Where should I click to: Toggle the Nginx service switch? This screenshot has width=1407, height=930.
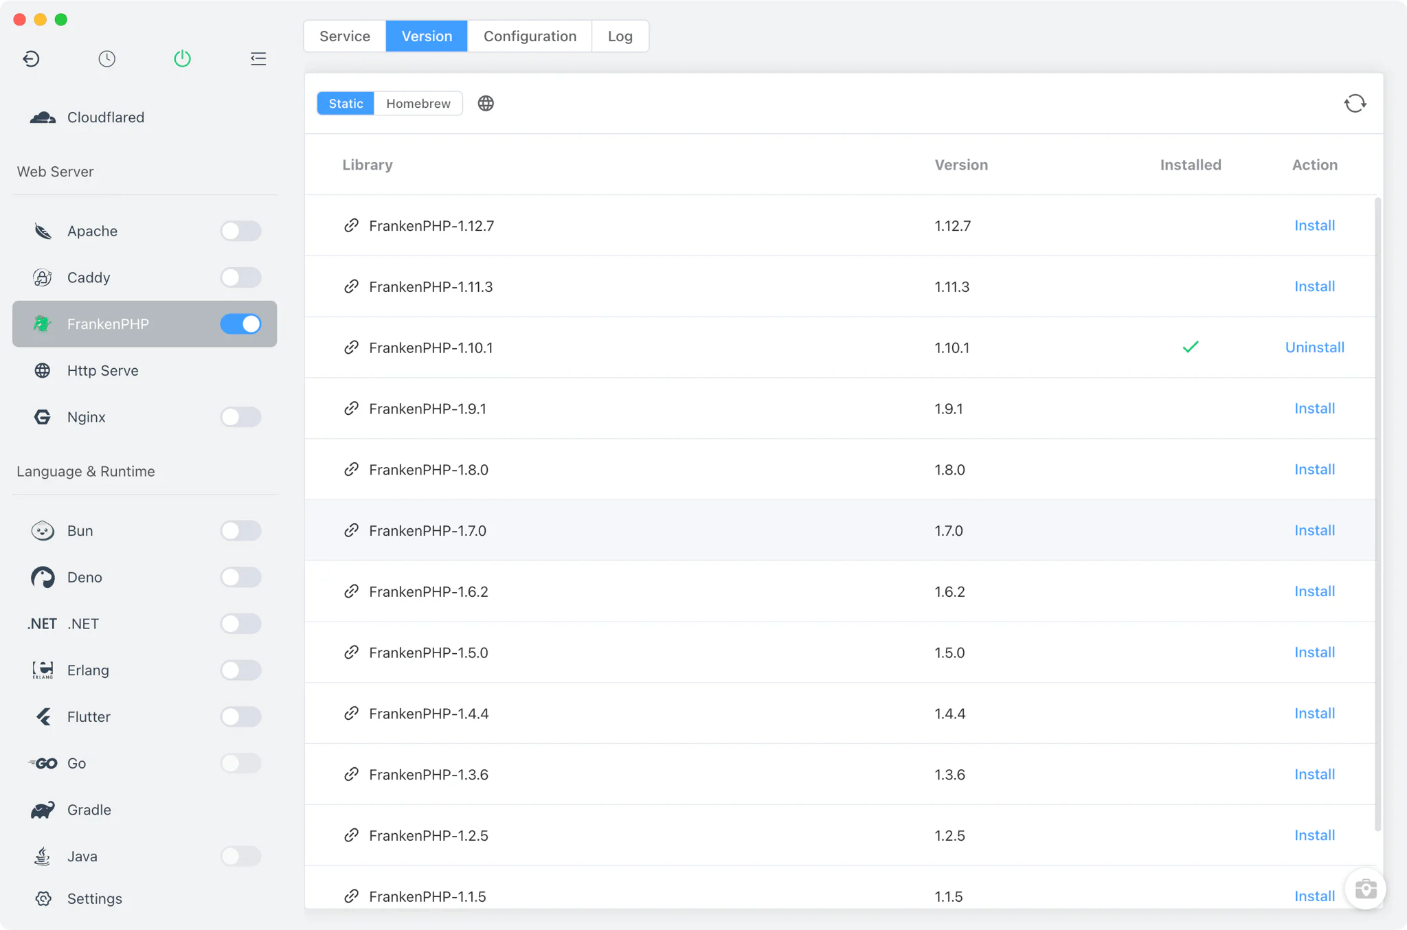click(240, 417)
